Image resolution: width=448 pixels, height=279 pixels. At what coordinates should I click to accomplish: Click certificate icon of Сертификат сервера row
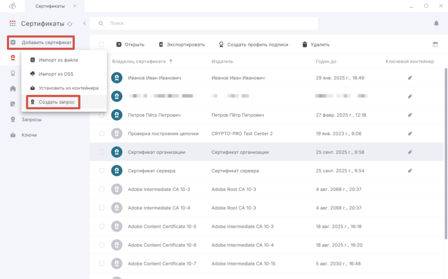(117, 171)
